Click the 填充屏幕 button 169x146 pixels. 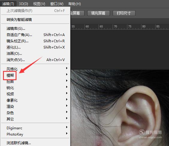(98, 13)
